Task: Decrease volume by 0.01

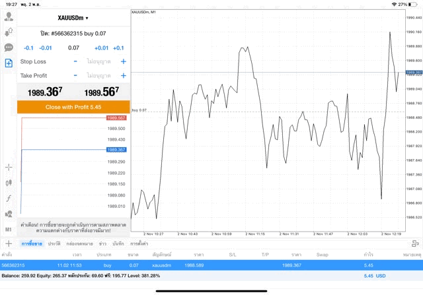Action: point(46,48)
